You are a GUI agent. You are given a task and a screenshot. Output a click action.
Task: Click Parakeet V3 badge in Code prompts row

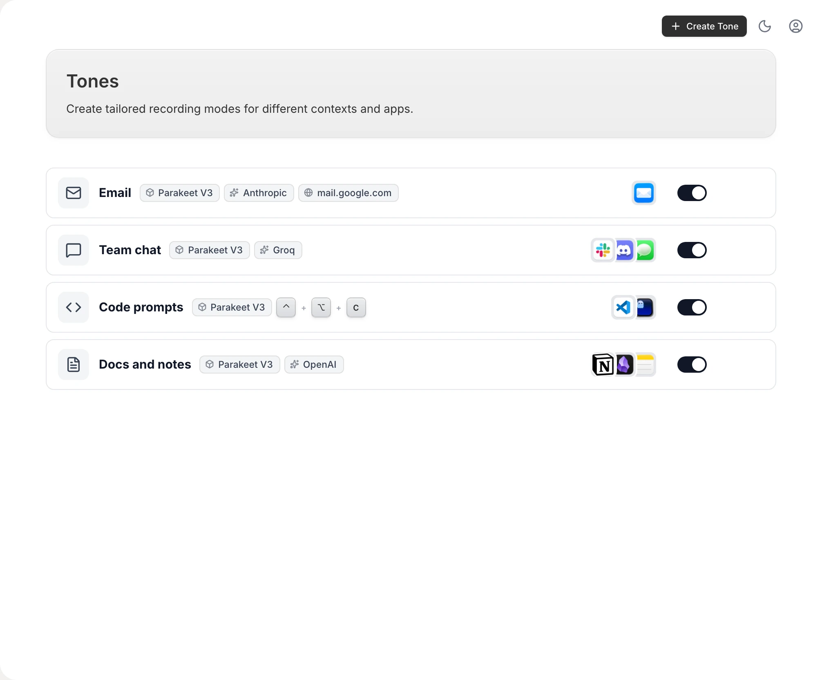coord(232,307)
